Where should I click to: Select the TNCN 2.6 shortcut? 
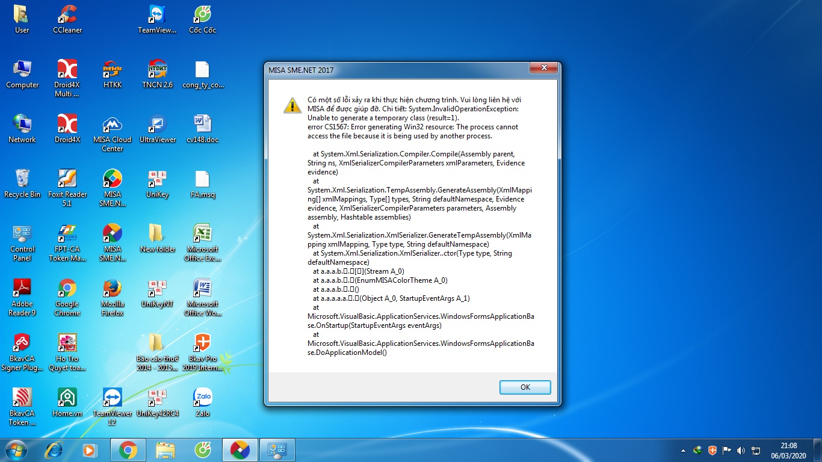pyautogui.click(x=158, y=74)
